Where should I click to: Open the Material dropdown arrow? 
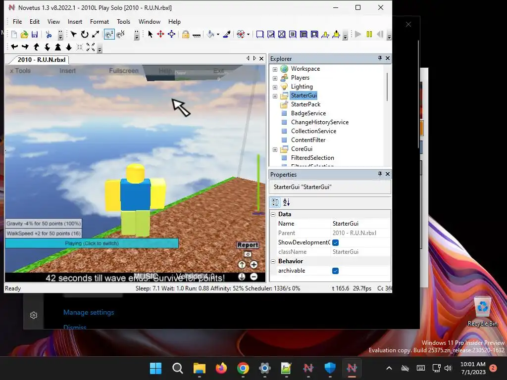(x=249, y=34)
